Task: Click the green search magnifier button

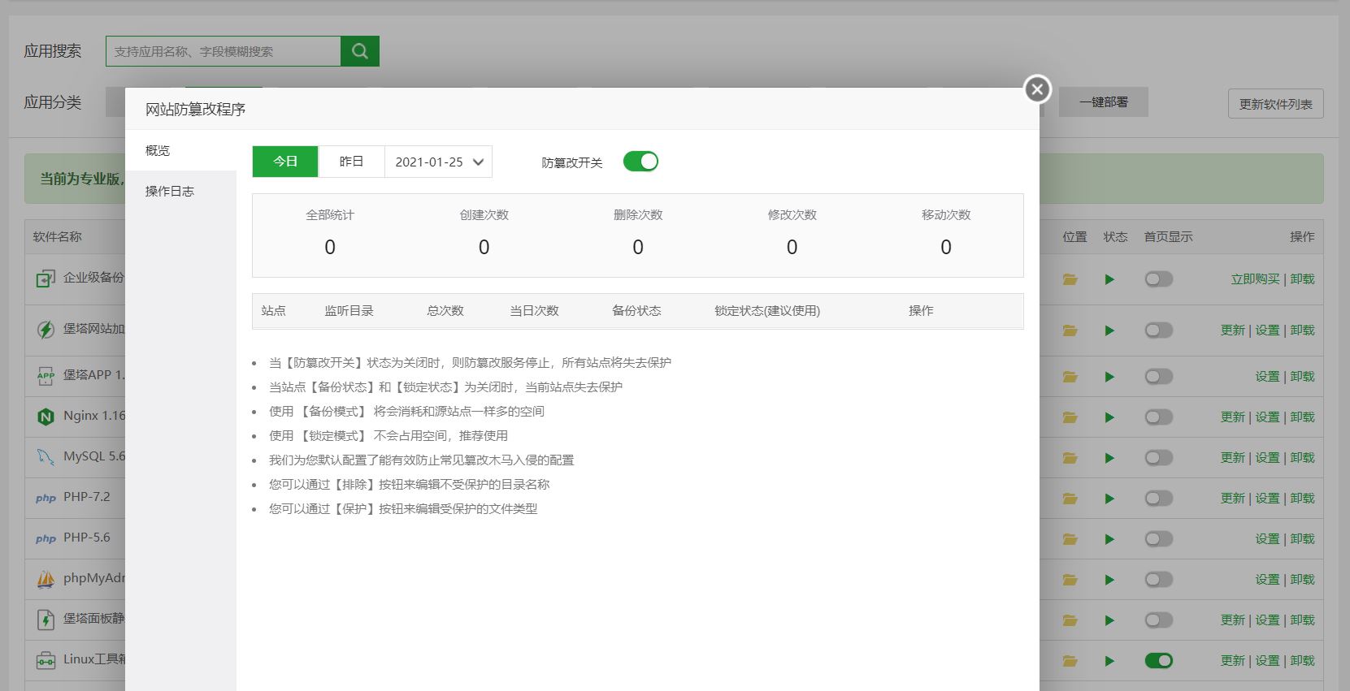Action: [360, 51]
